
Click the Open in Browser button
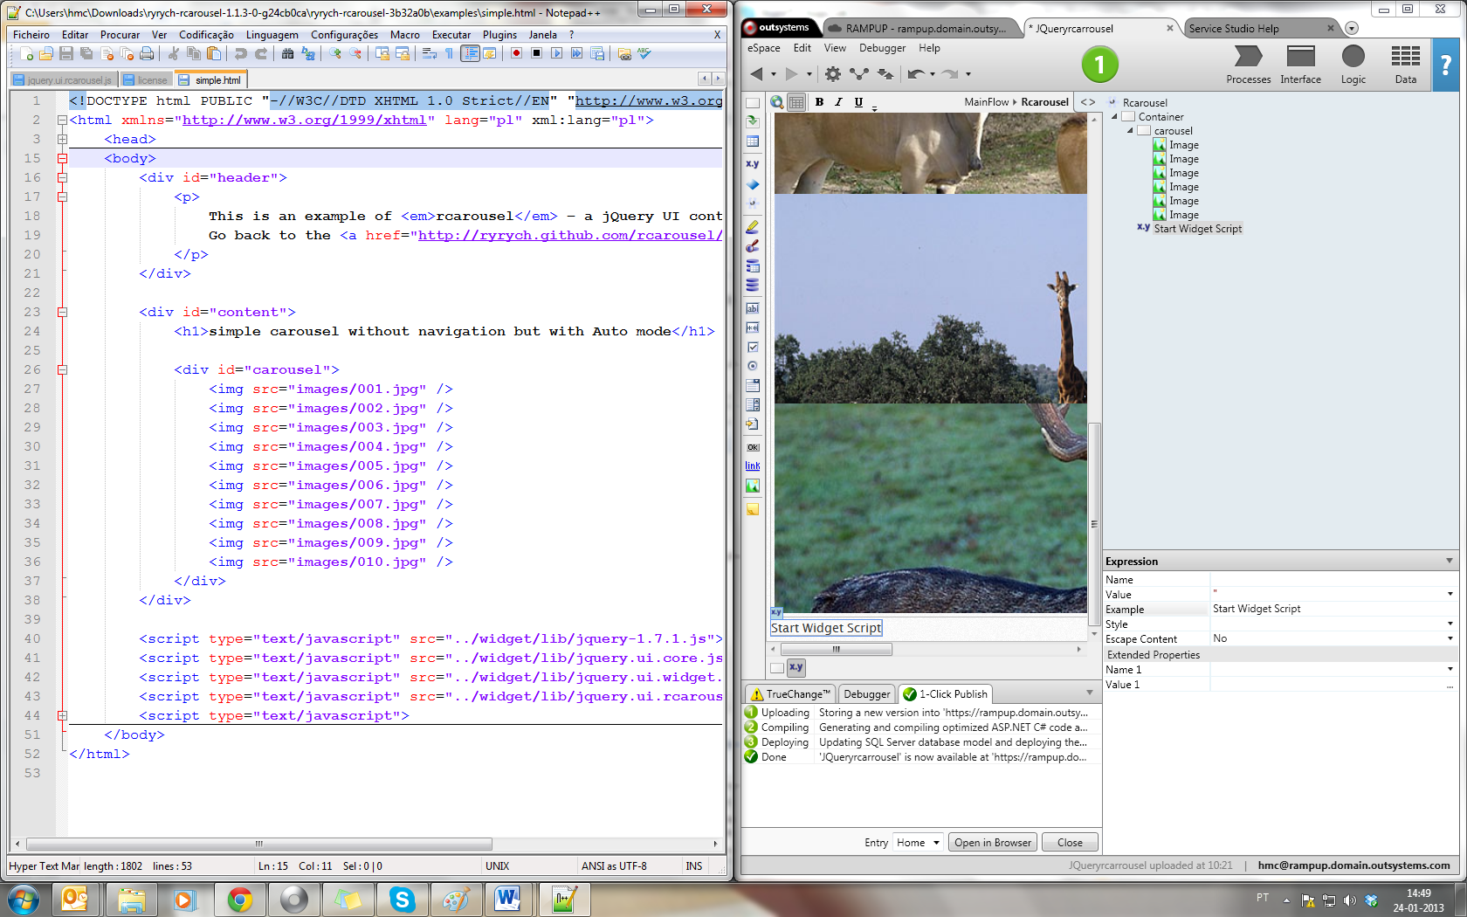tap(992, 843)
